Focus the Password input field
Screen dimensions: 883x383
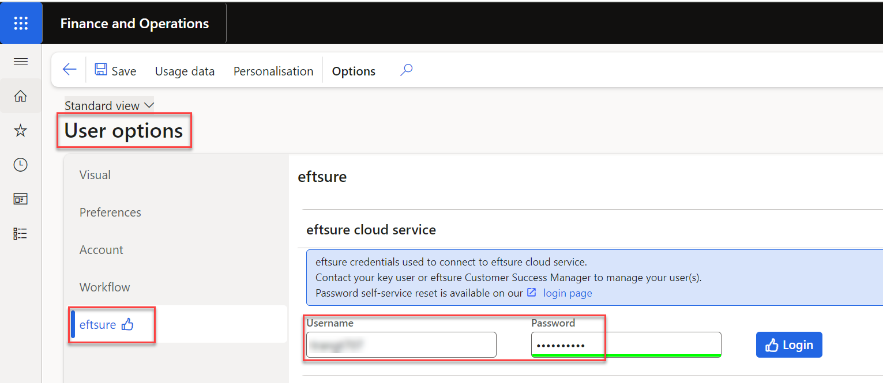pyautogui.click(x=626, y=344)
